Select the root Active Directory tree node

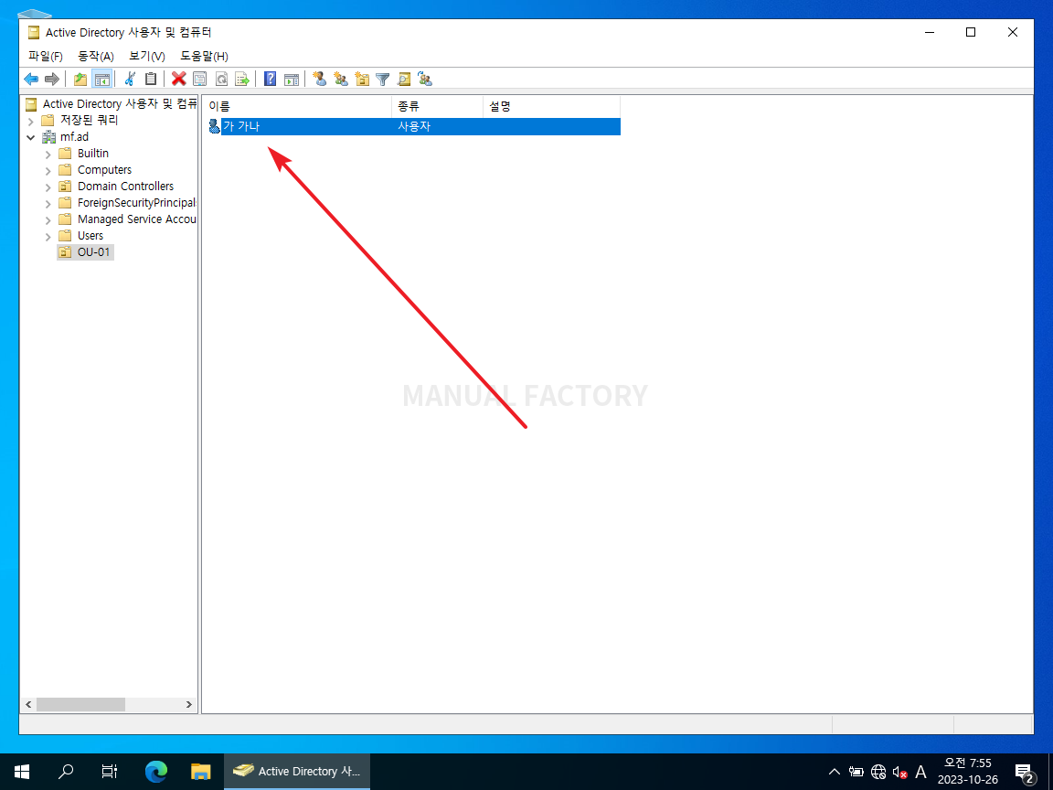(x=111, y=104)
